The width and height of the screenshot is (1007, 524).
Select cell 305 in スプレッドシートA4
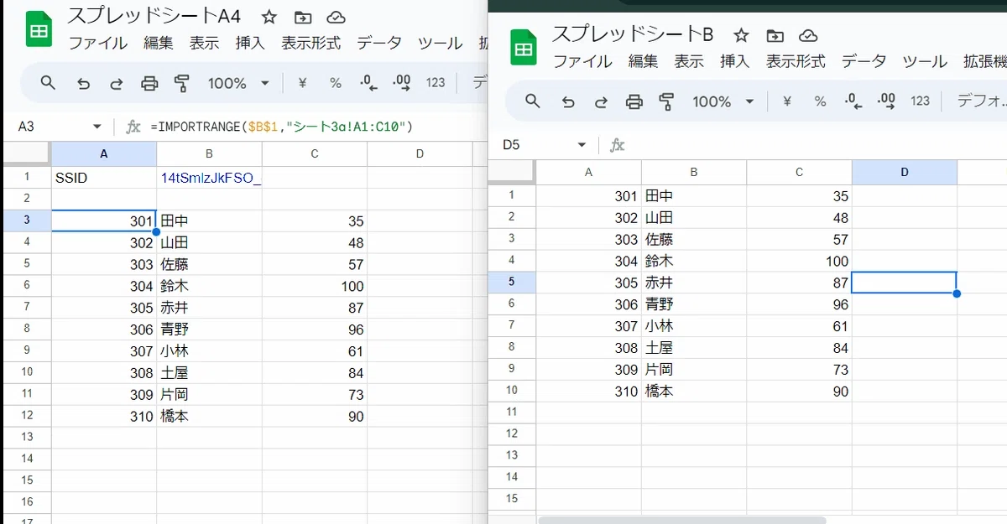click(104, 308)
